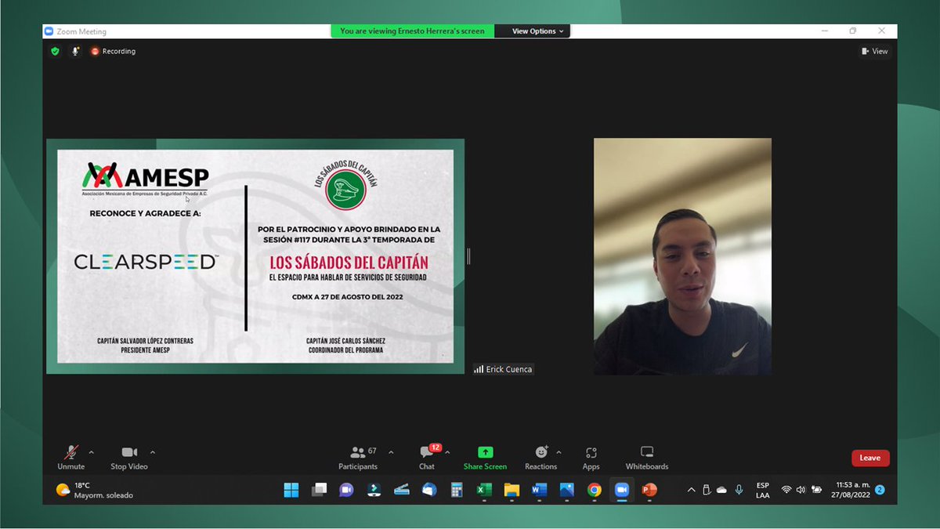Click the volume speaker tray icon
Screen dimensions: 940x529
(x=801, y=490)
